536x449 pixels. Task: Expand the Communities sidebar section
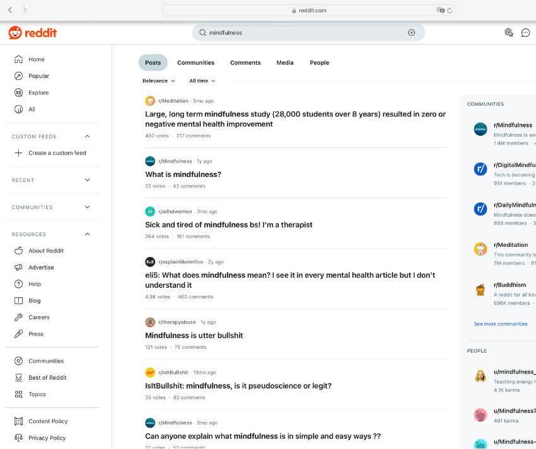click(x=87, y=207)
